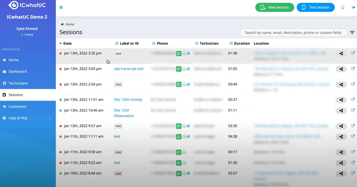The width and height of the screenshot is (357, 187).
Task: Click the logout icon in the top bar
Action: 353,7
